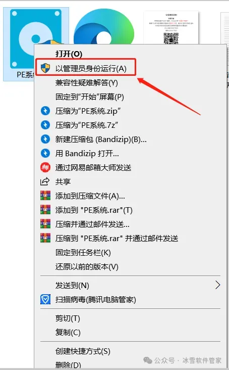Click Tencent PC Manager shield icon

pos(45,299)
